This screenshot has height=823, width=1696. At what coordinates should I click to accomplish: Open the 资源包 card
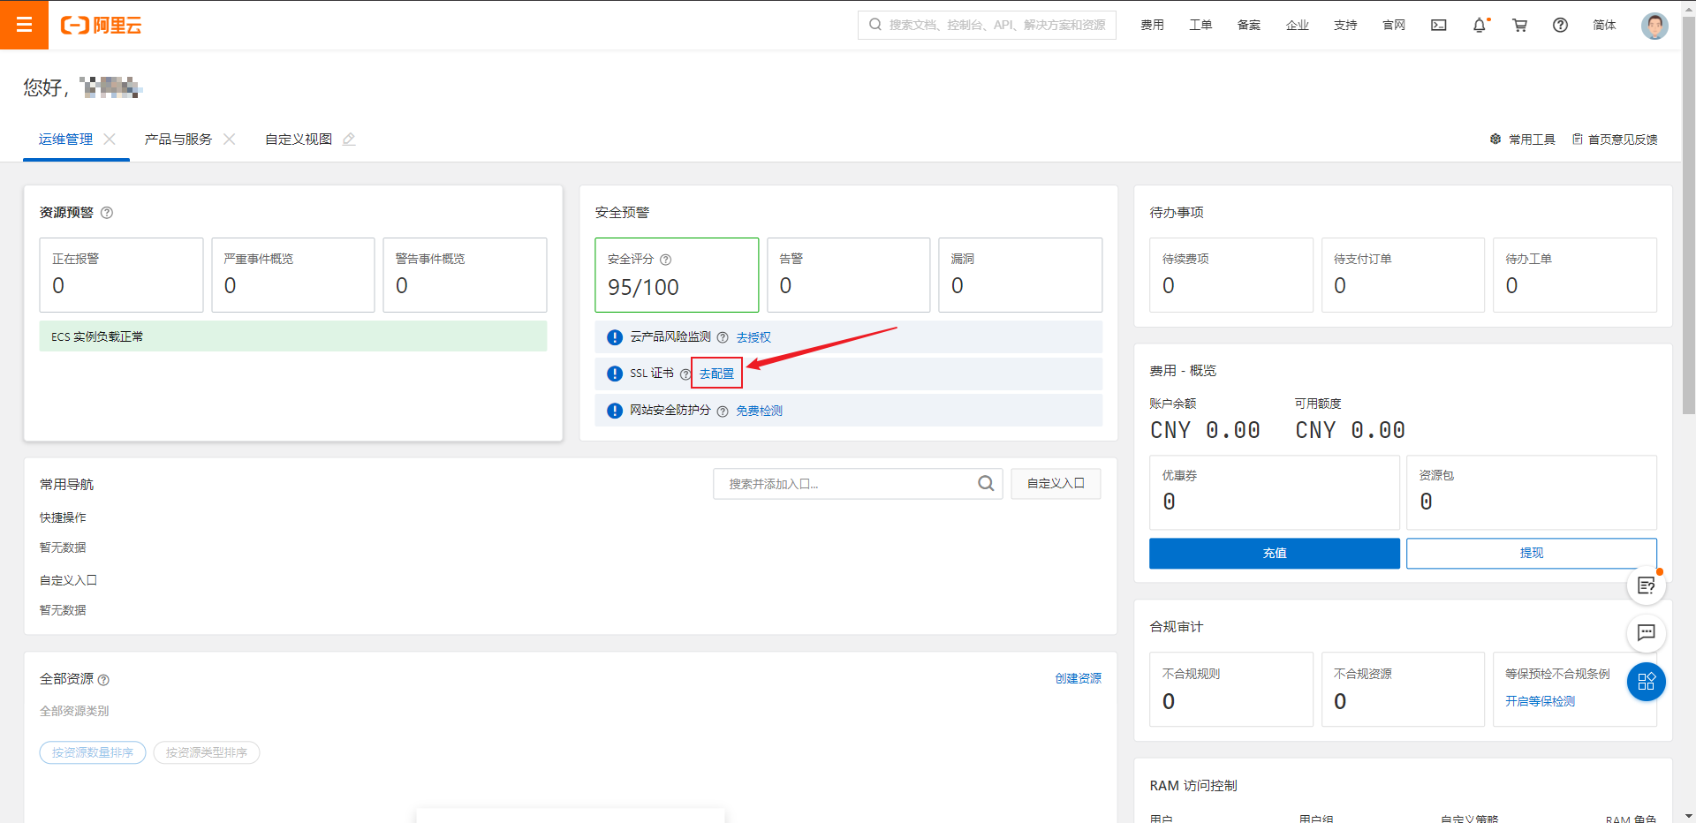click(1532, 493)
